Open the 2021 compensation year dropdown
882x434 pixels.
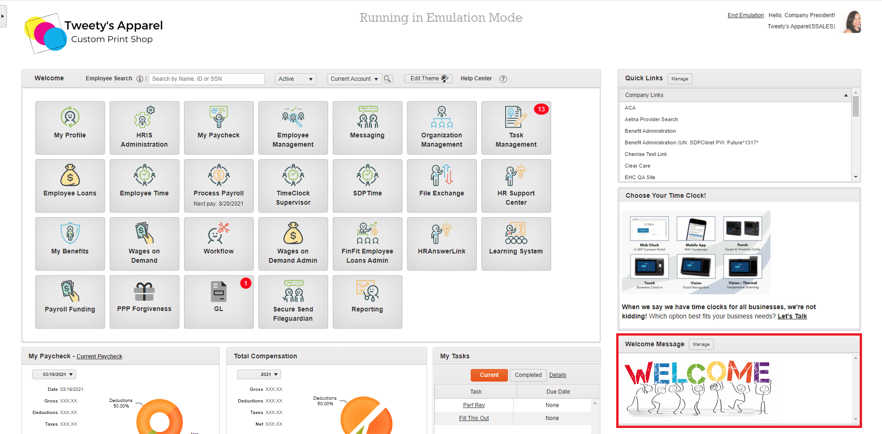point(259,375)
